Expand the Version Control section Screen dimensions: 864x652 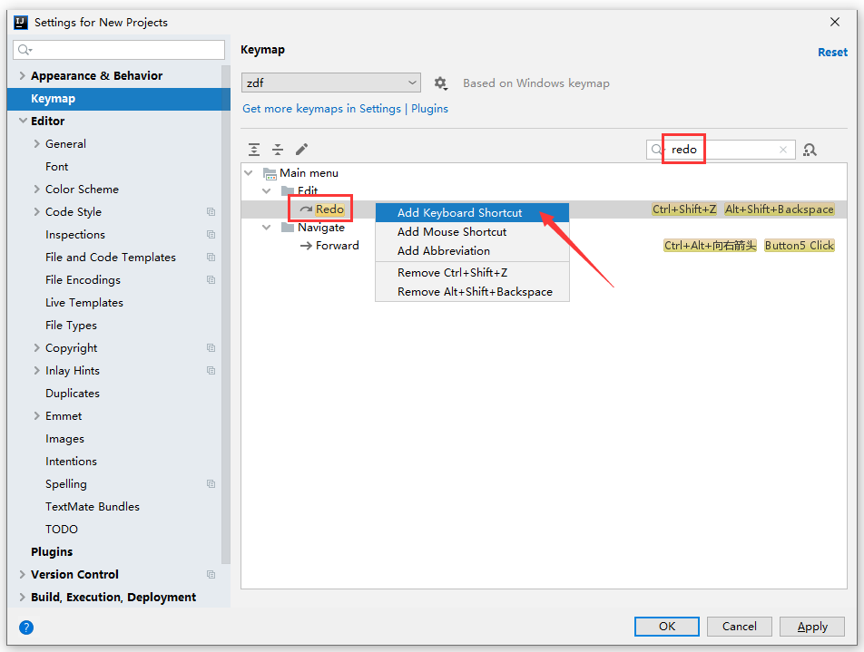[x=22, y=575]
